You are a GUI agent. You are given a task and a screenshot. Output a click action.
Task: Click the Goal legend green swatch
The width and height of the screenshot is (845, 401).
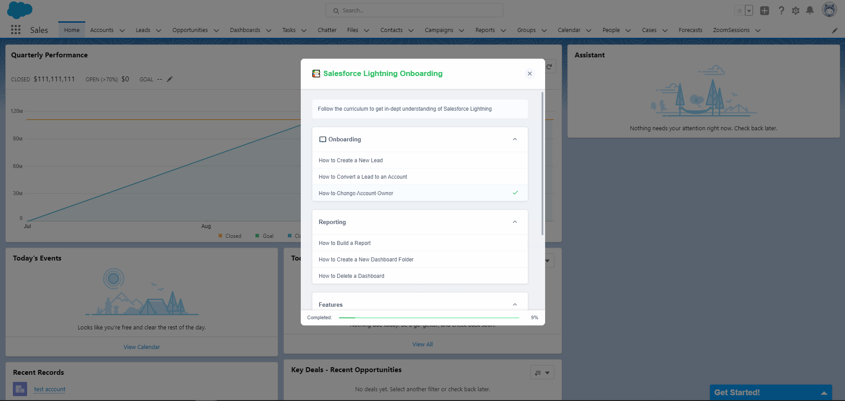257,236
